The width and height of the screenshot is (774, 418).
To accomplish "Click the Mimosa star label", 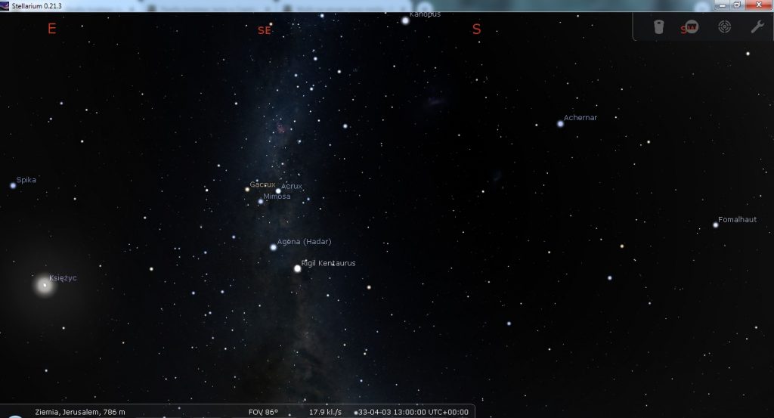I will click(277, 196).
